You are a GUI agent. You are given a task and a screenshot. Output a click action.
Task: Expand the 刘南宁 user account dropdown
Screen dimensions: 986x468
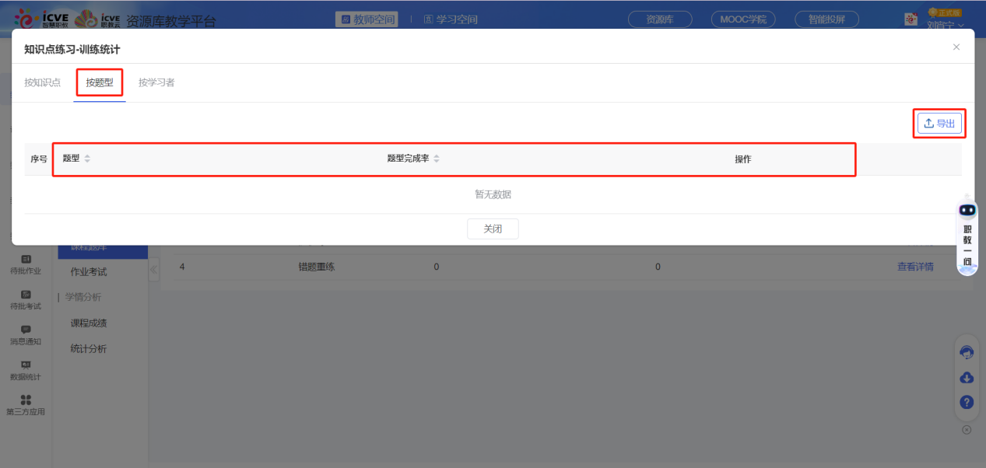click(x=945, y=25)
